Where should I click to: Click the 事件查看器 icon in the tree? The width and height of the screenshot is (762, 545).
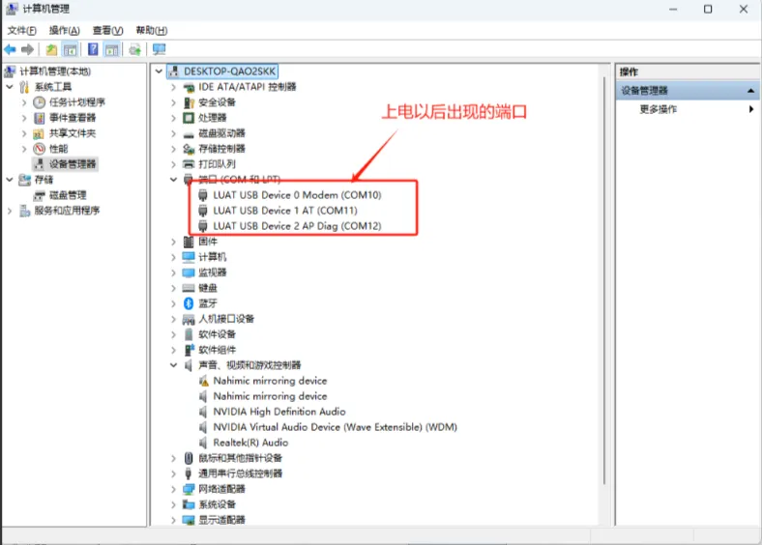coord(40,118)
